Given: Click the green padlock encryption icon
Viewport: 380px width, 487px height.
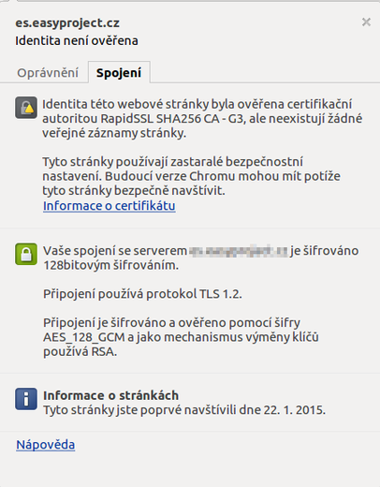Looking at the screenshot, I should [26, 254].
